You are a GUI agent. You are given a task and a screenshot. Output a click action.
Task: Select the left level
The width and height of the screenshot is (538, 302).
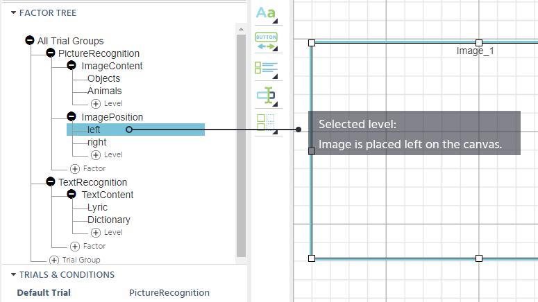(94, 130)
